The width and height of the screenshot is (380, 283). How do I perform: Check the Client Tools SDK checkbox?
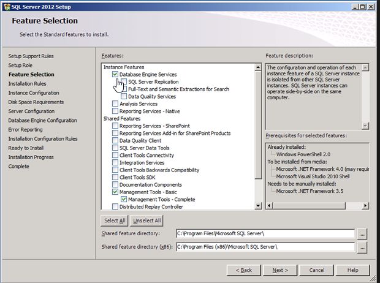115,178
